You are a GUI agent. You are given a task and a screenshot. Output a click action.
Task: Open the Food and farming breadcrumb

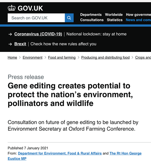coord(62,57)
